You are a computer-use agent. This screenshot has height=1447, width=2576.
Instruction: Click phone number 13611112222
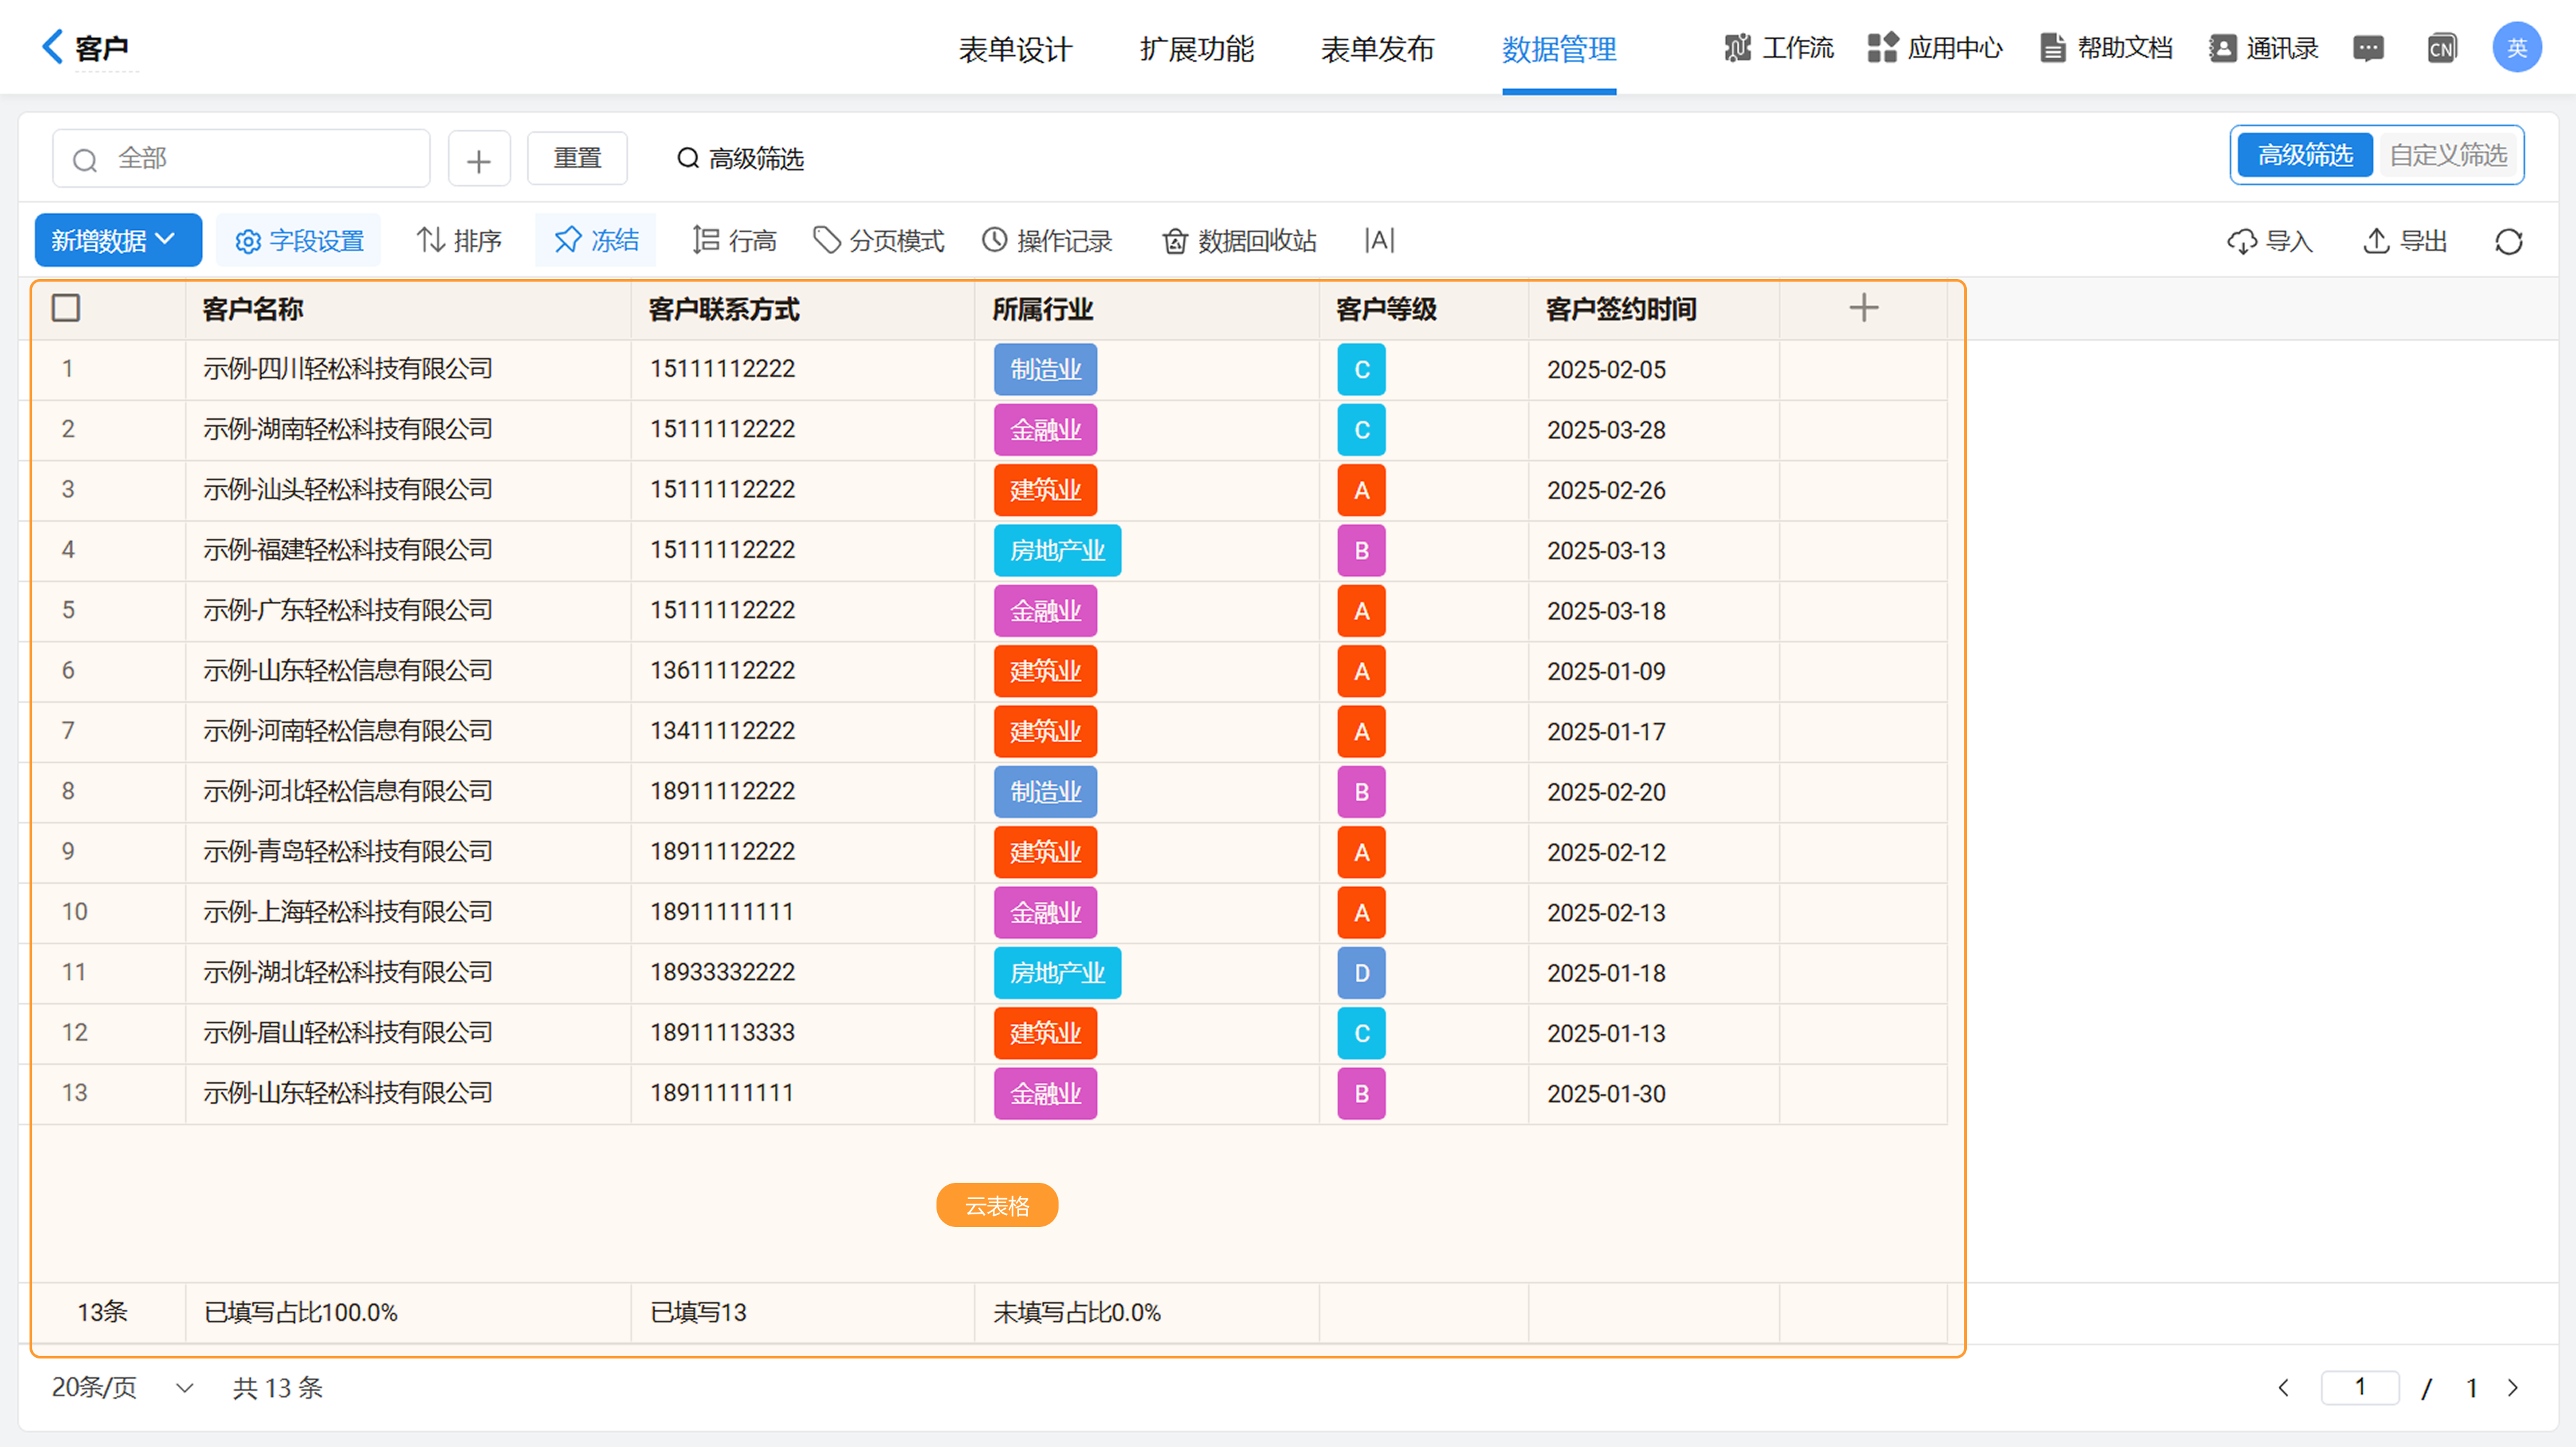point(722,671)
